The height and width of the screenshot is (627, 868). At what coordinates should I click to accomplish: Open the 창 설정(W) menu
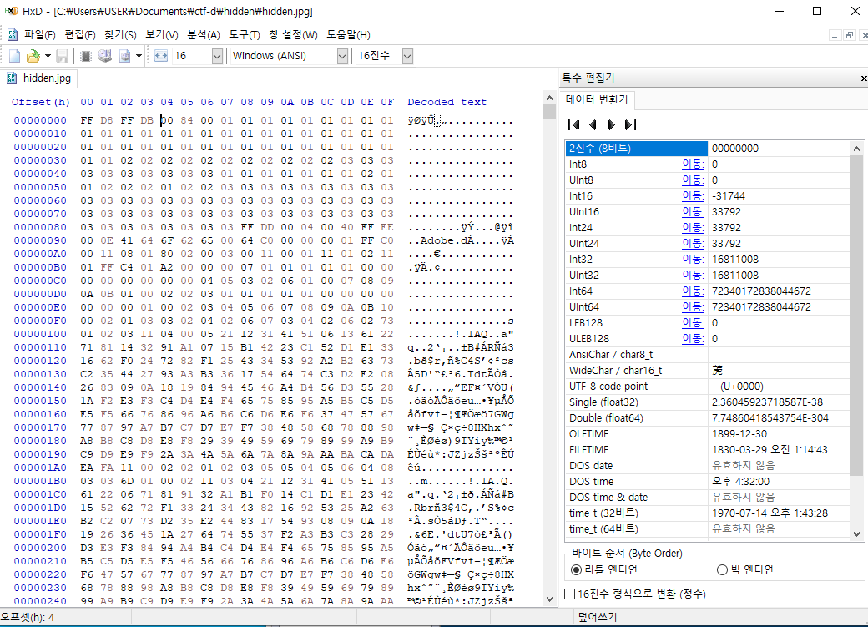293,35
